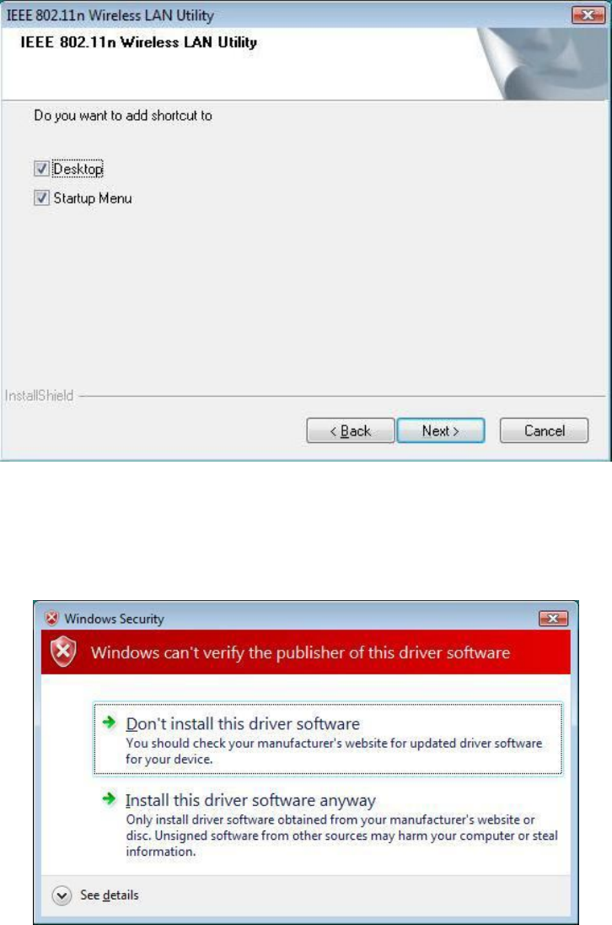Cancel the Wireless LAN Utility setup
Screen dimensions: 612x925
click(x=545, y=430)
